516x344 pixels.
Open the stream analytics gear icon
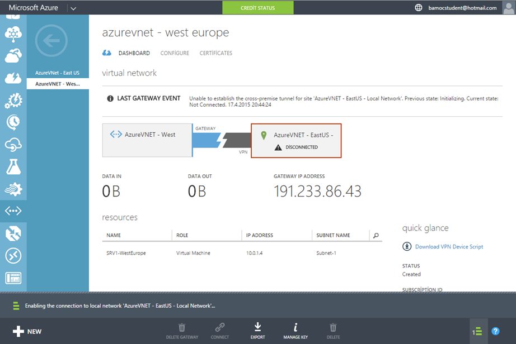click(x=13, y=189)
